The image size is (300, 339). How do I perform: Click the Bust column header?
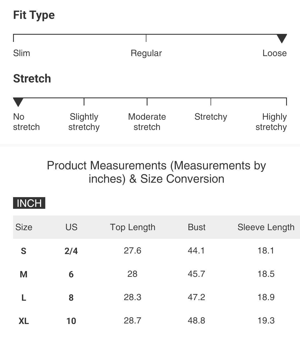click(197, 227)
